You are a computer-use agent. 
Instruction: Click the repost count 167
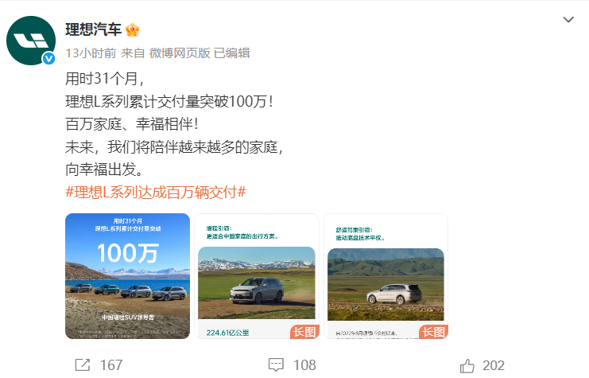coord(111,365)
